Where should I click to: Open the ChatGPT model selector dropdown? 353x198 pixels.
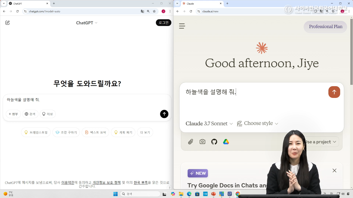pos(87,23)
